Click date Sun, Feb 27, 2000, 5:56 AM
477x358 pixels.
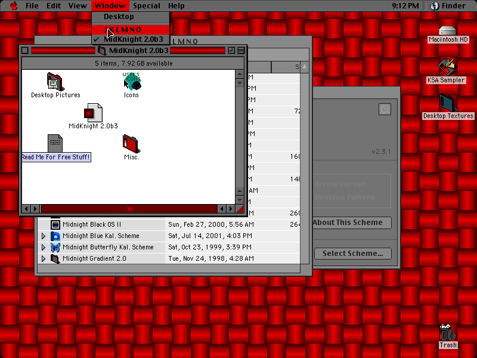pyautogui.click(x=211, y=225)
